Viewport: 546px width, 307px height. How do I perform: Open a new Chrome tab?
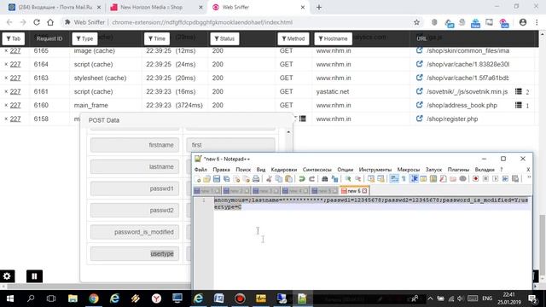click(319, 8)
